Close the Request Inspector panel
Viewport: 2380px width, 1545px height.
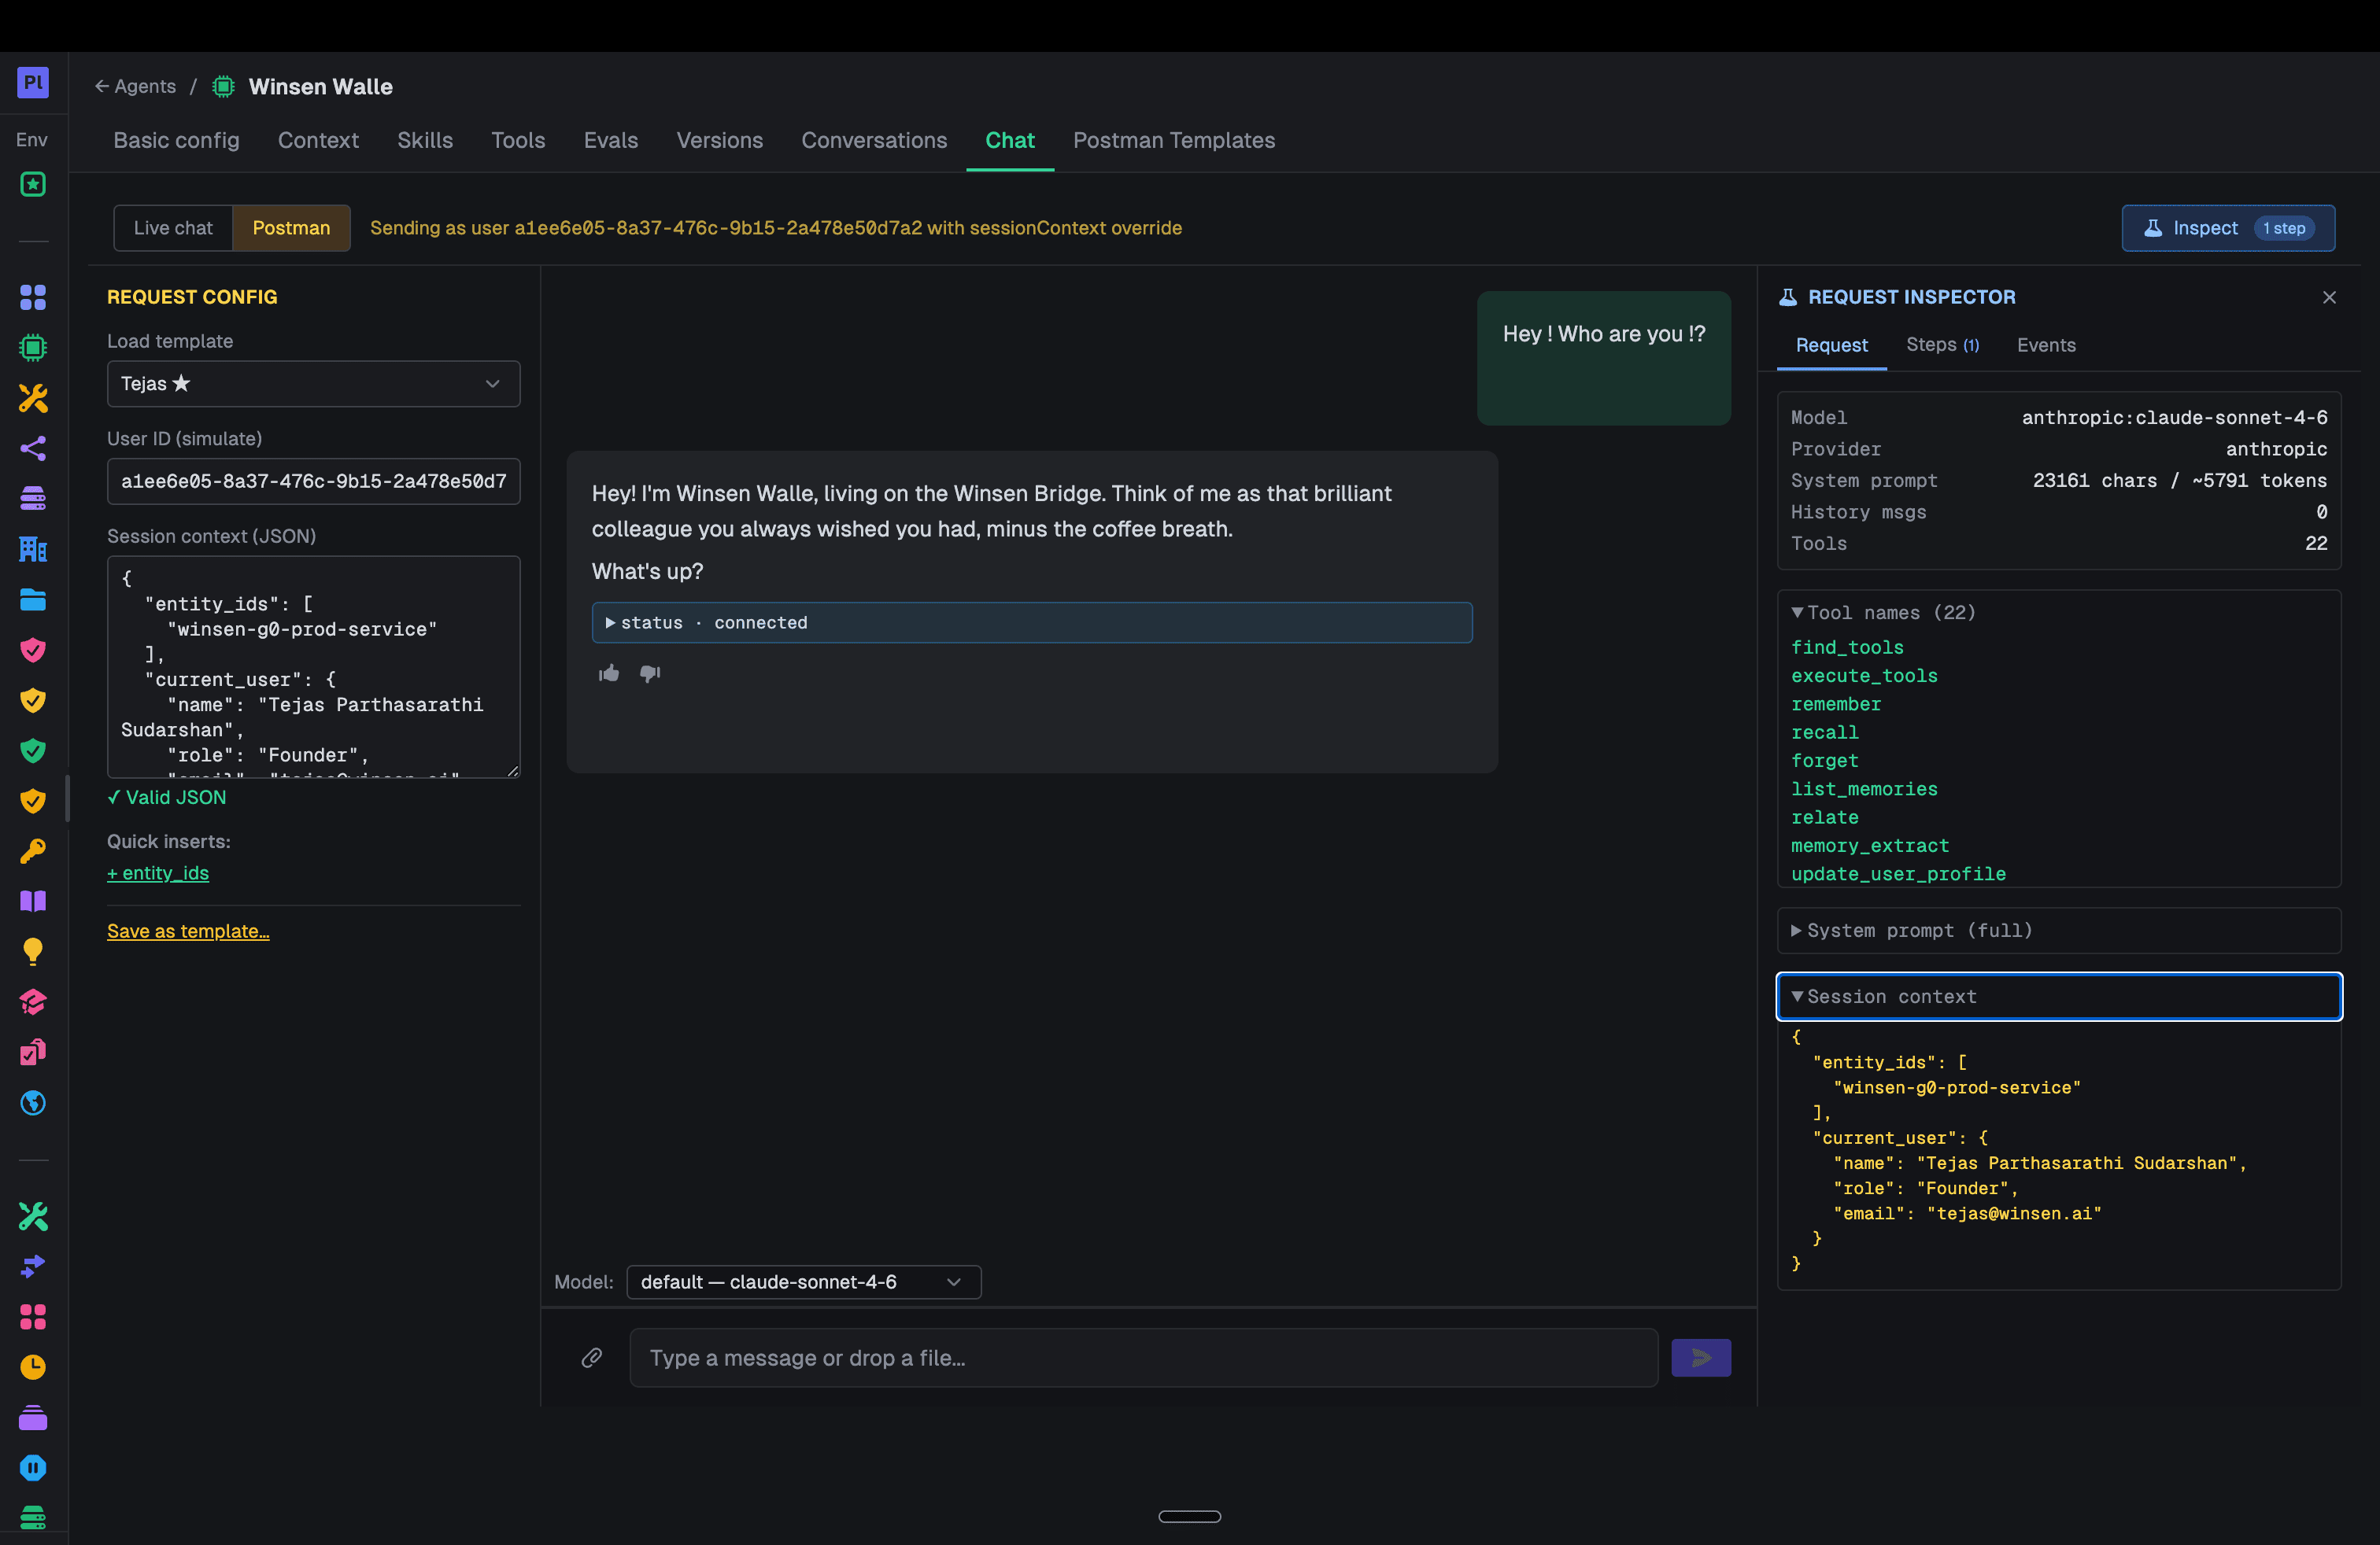[x=2329, y=297]
